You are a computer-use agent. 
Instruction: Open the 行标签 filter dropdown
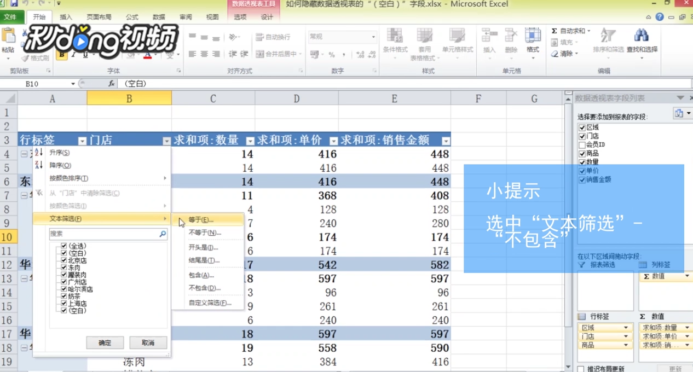[82, 141]
